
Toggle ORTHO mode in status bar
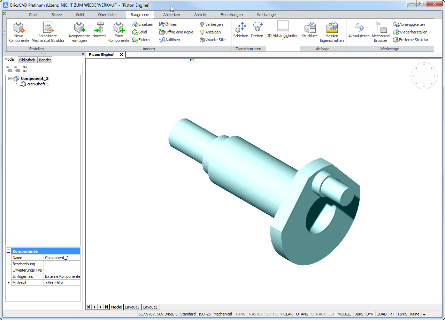[272, 314]
